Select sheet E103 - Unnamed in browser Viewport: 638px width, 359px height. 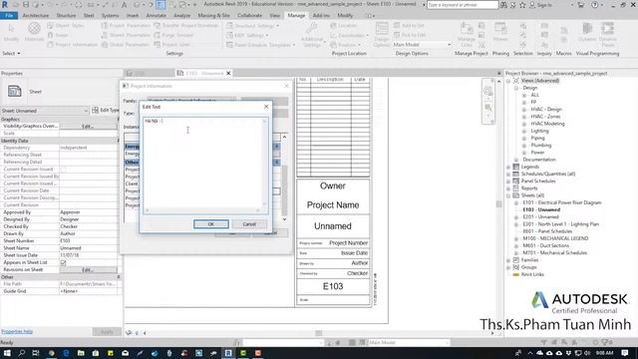click(x=541, y=210)
